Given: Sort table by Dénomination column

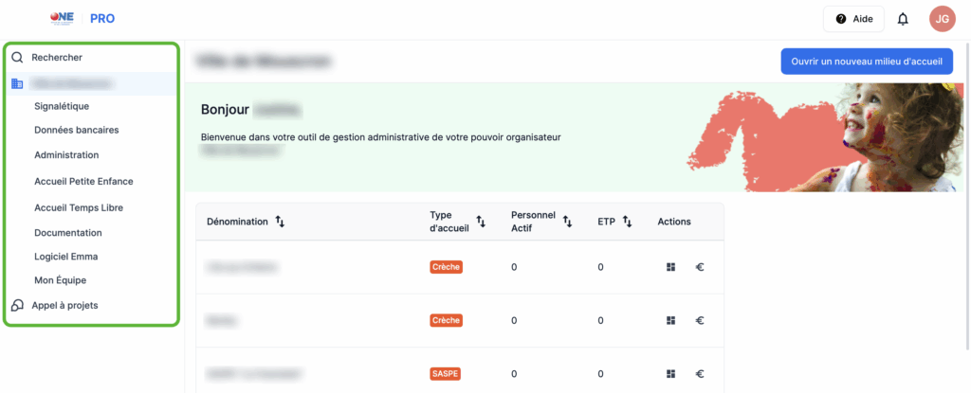Looking at the screenshot, I should (280, 222).
